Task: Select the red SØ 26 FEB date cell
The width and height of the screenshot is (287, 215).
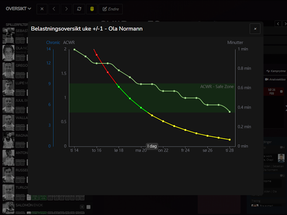Action: coord(273,91)
